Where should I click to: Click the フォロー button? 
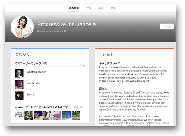tap(167, 27)
